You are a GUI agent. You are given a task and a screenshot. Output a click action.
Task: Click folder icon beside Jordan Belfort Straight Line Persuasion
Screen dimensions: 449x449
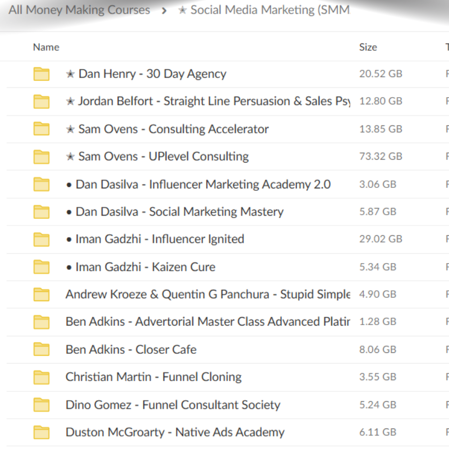coord(41,102)
